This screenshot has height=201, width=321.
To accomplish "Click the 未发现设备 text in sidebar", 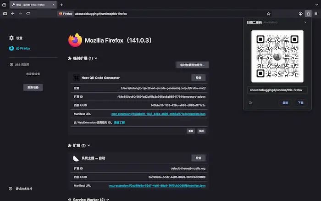I will coord(33,74).
